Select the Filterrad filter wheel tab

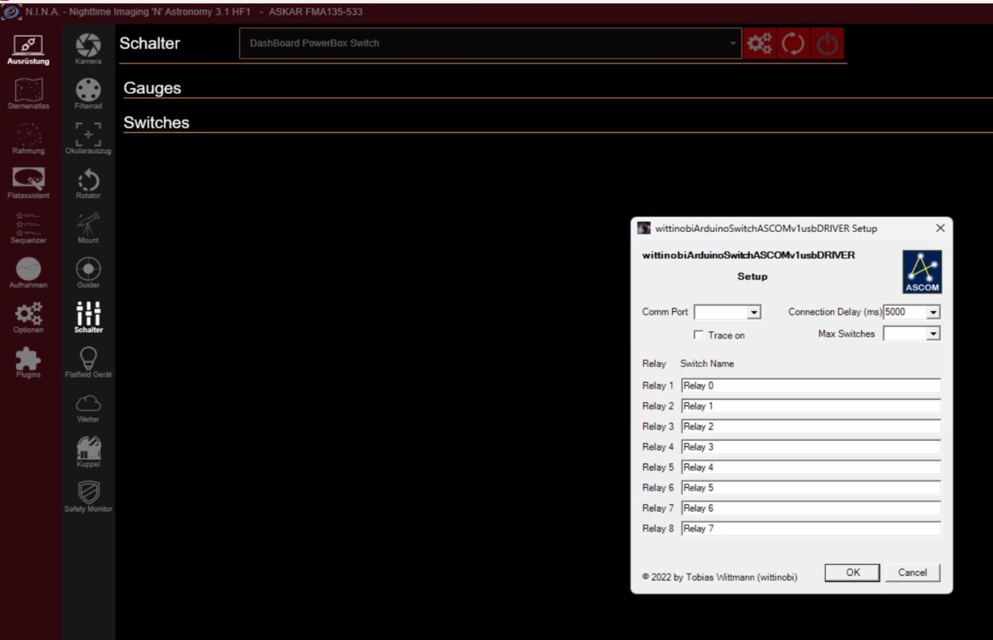coord(88,94)
